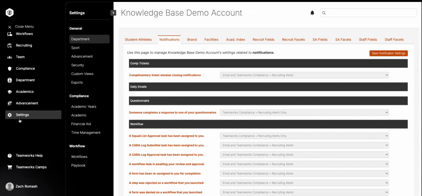Click Zach Romash's avatar picture
The width and height of the screenshot is (422, 196).
[x=10, y=186]
